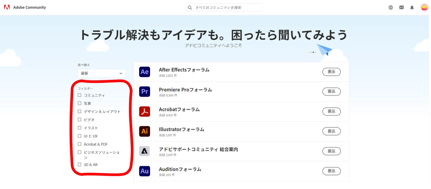The height and width of the screenshot is (189, 431).
Task: Click 表示 button for Acrobat forum
Action: click(x=331, y=111)
